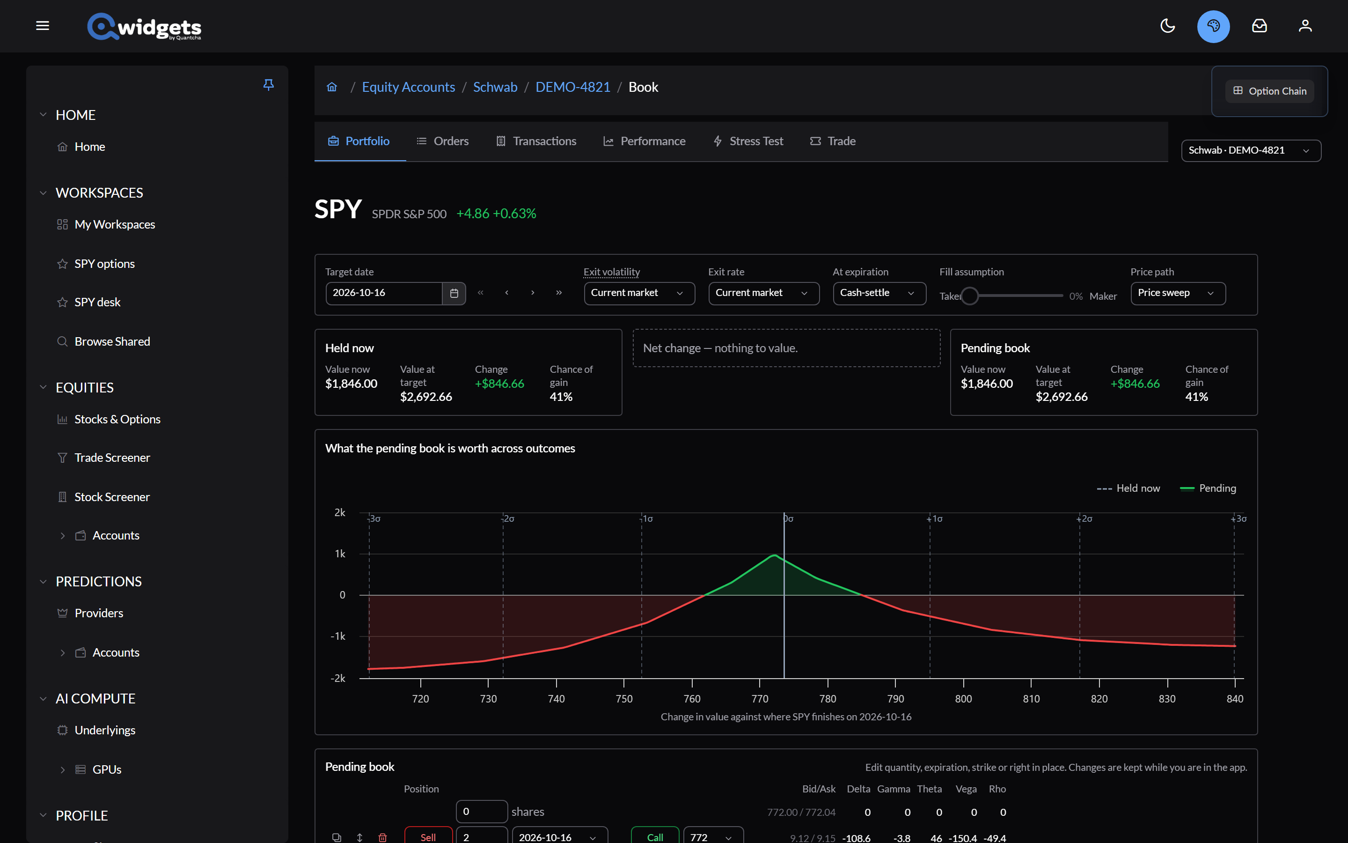Open Underlyings in sidebar
The height and width of the screenshot is (843, 1348).
coord(105,731)
